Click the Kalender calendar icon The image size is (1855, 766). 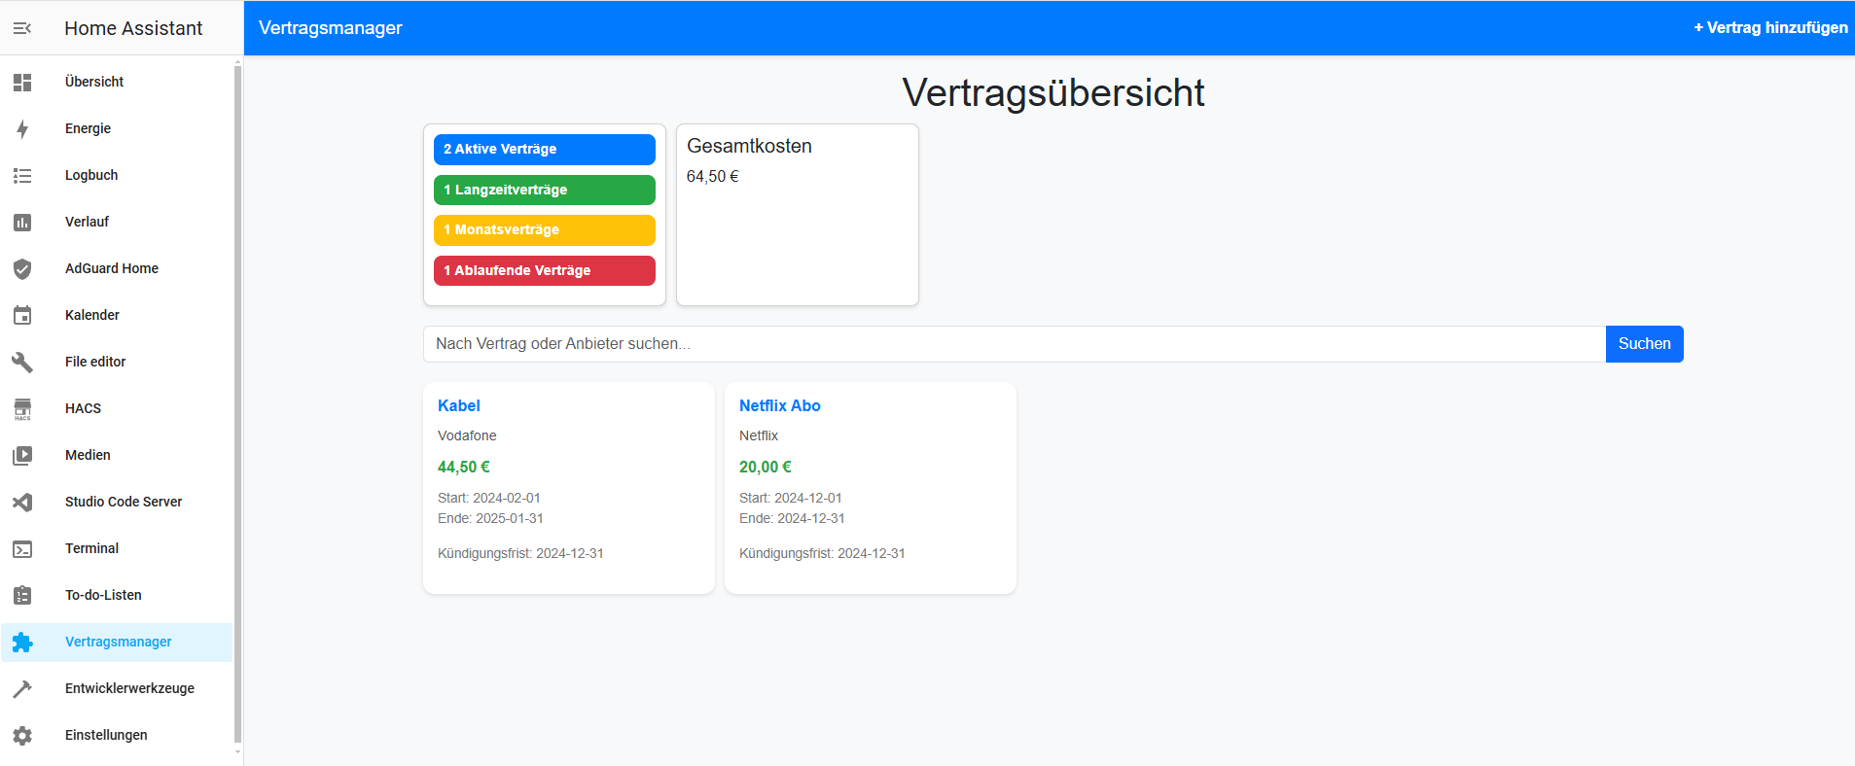(22, 316)
